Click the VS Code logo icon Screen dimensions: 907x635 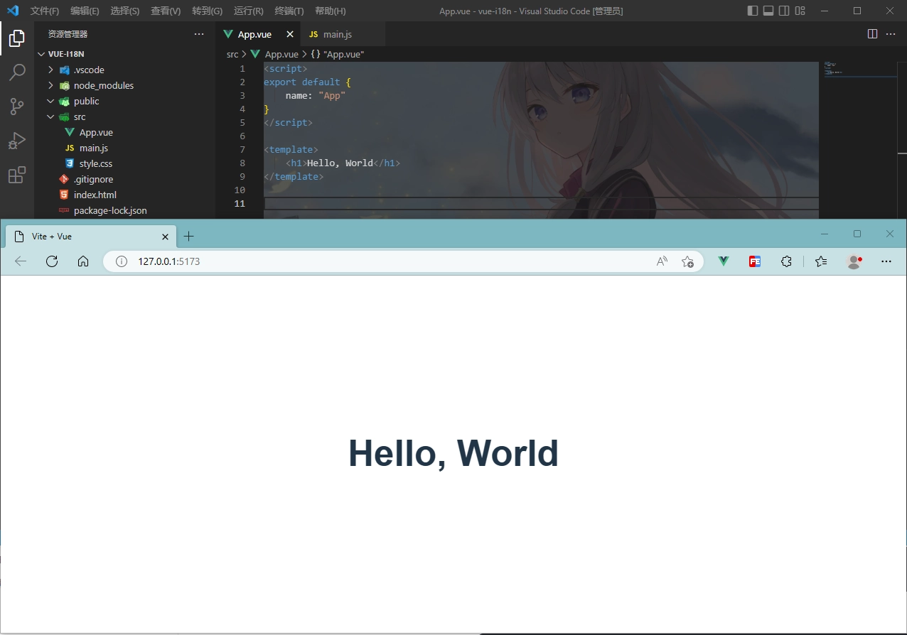pyautogui.click(x=12, y=11)
